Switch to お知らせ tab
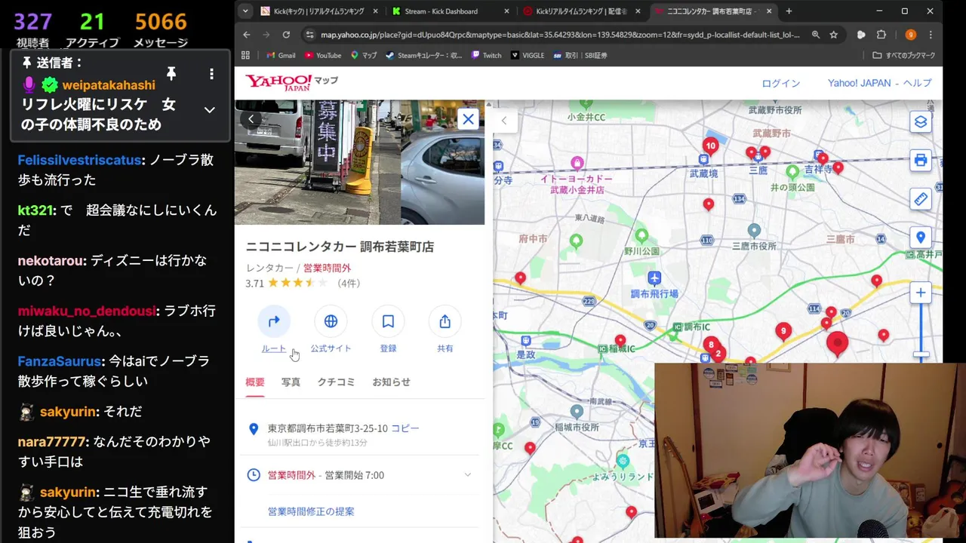Image resolution: width=966 pixels, height=543 pixels. coord(391,382)
